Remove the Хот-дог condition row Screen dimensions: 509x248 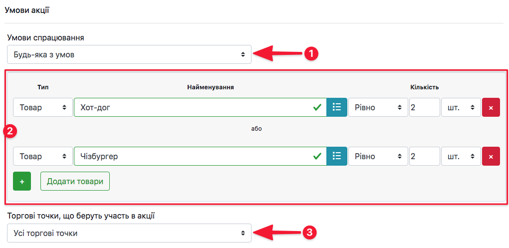491,107
